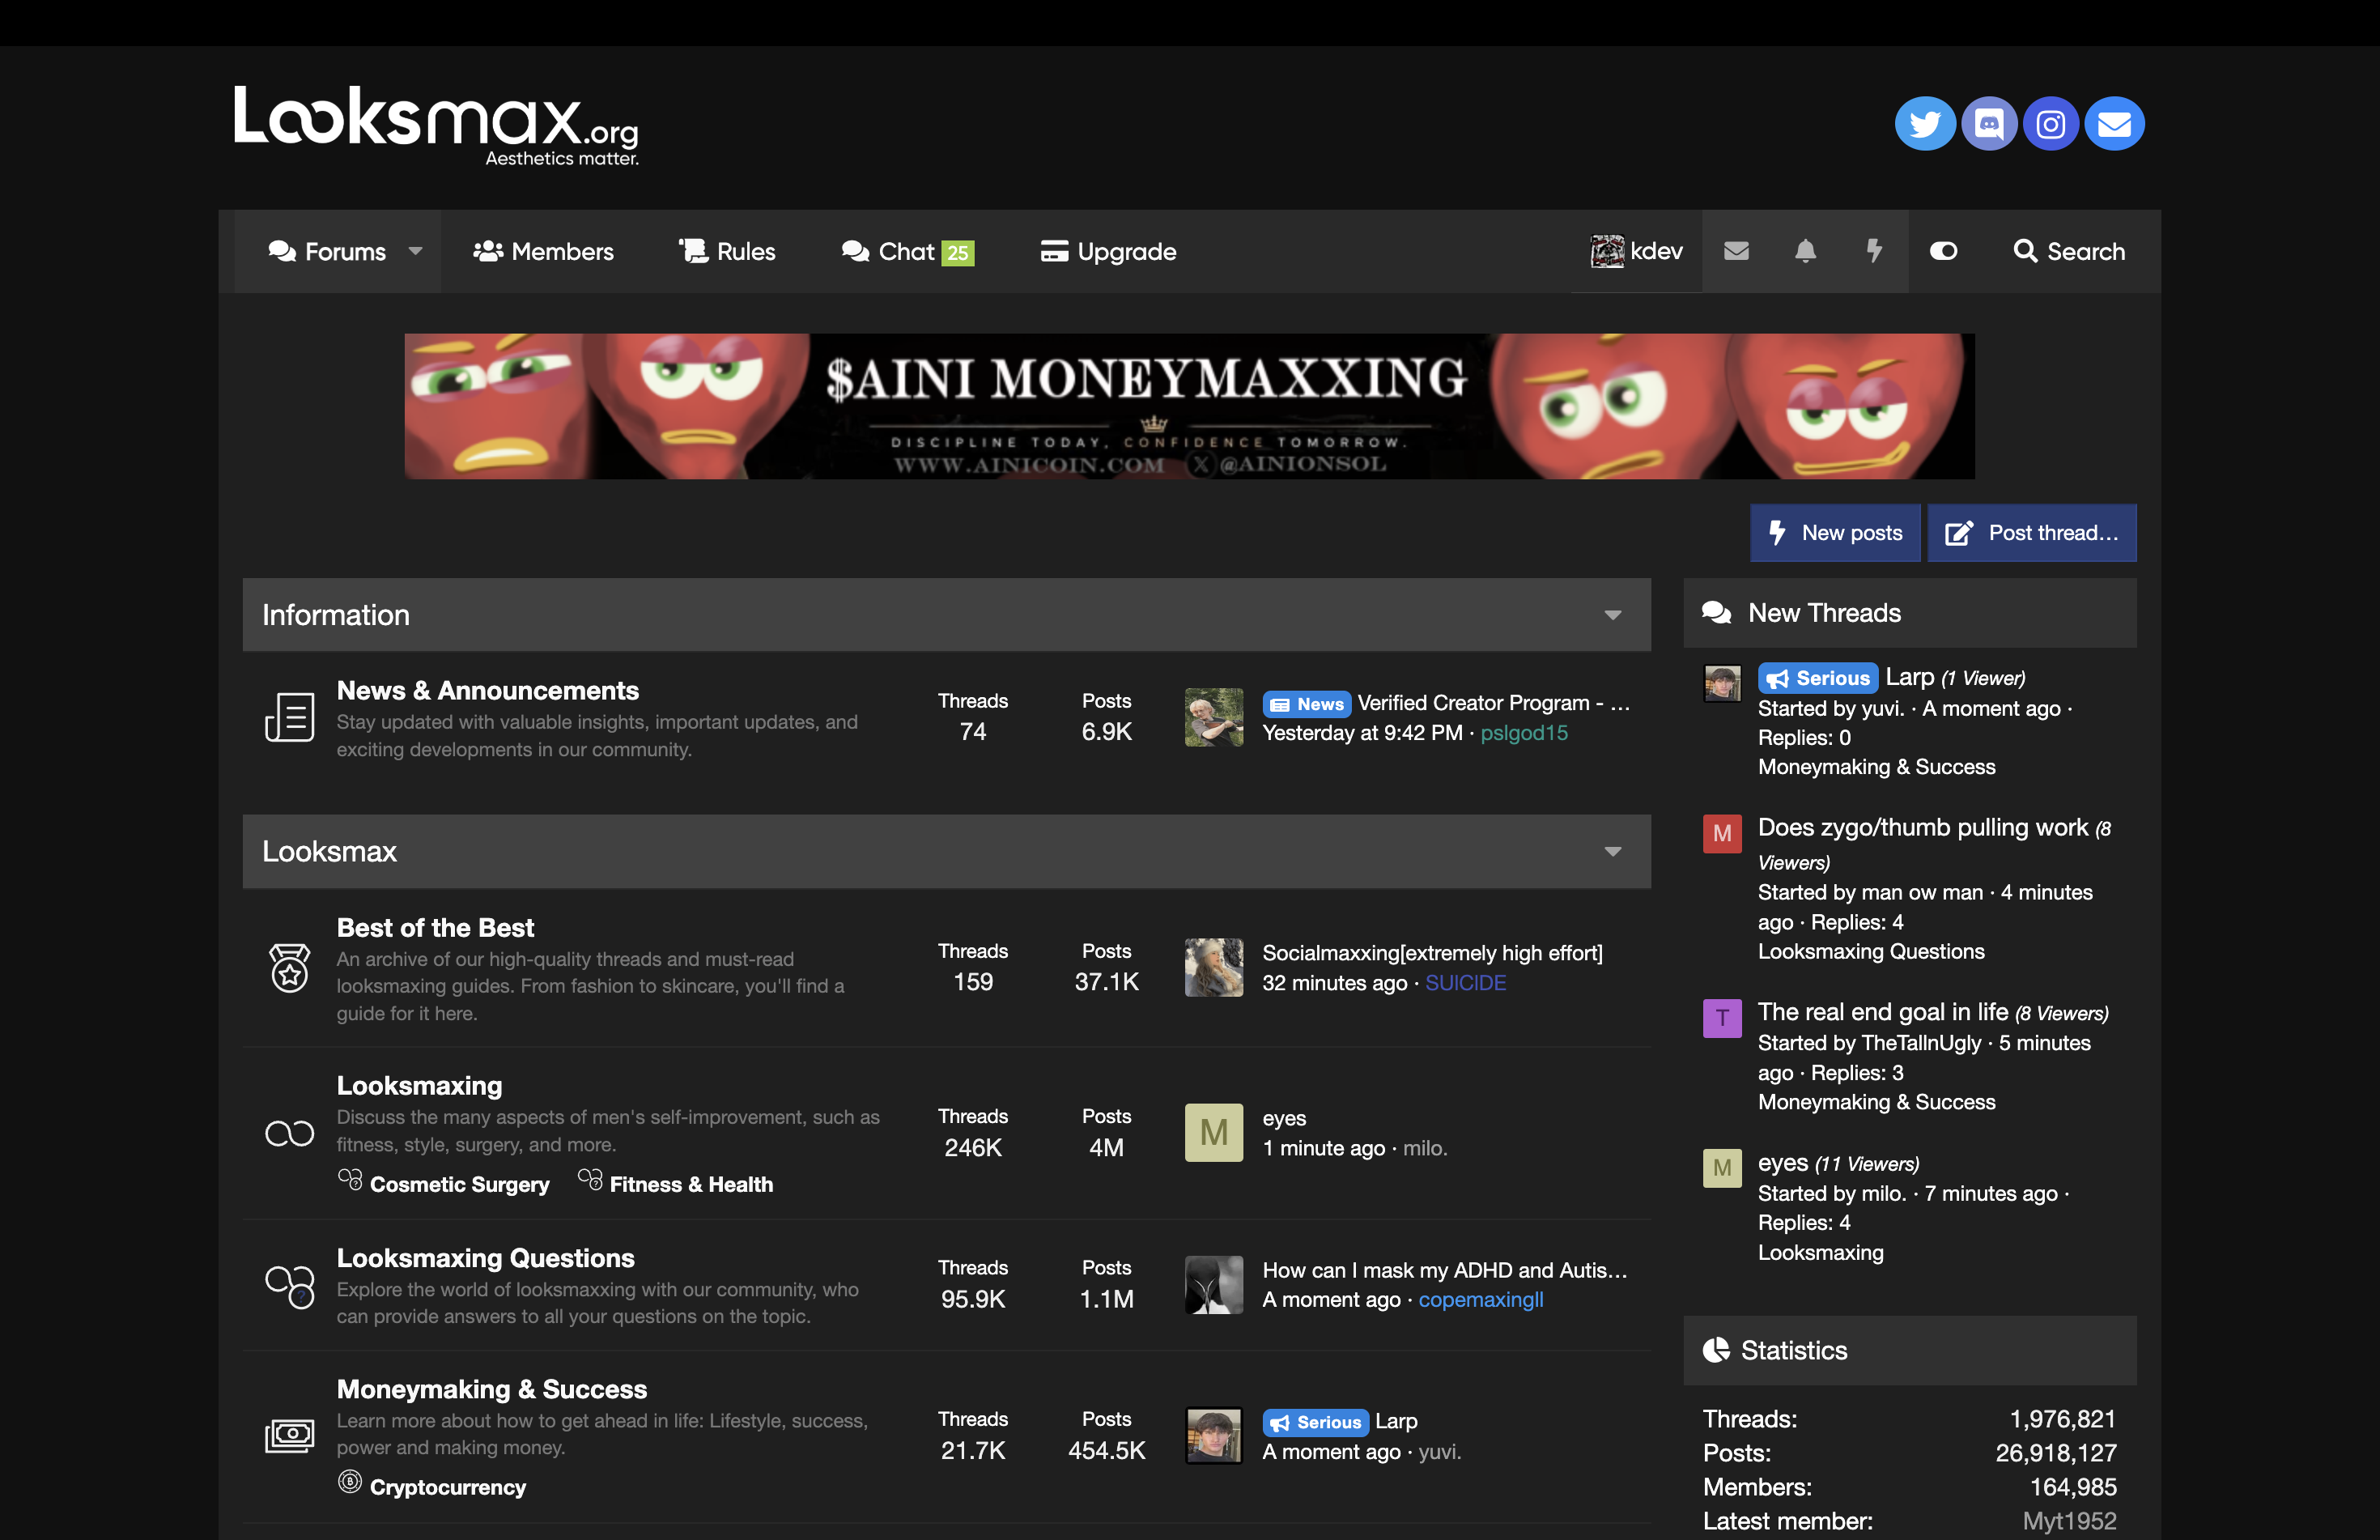The image size is (2380, 1540).
Task: Click the Looksmax.org logo
Action: click(437, 125)
